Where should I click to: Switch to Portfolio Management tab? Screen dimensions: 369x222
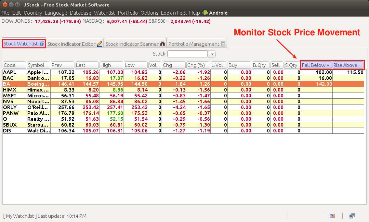(x=197, y=44)
